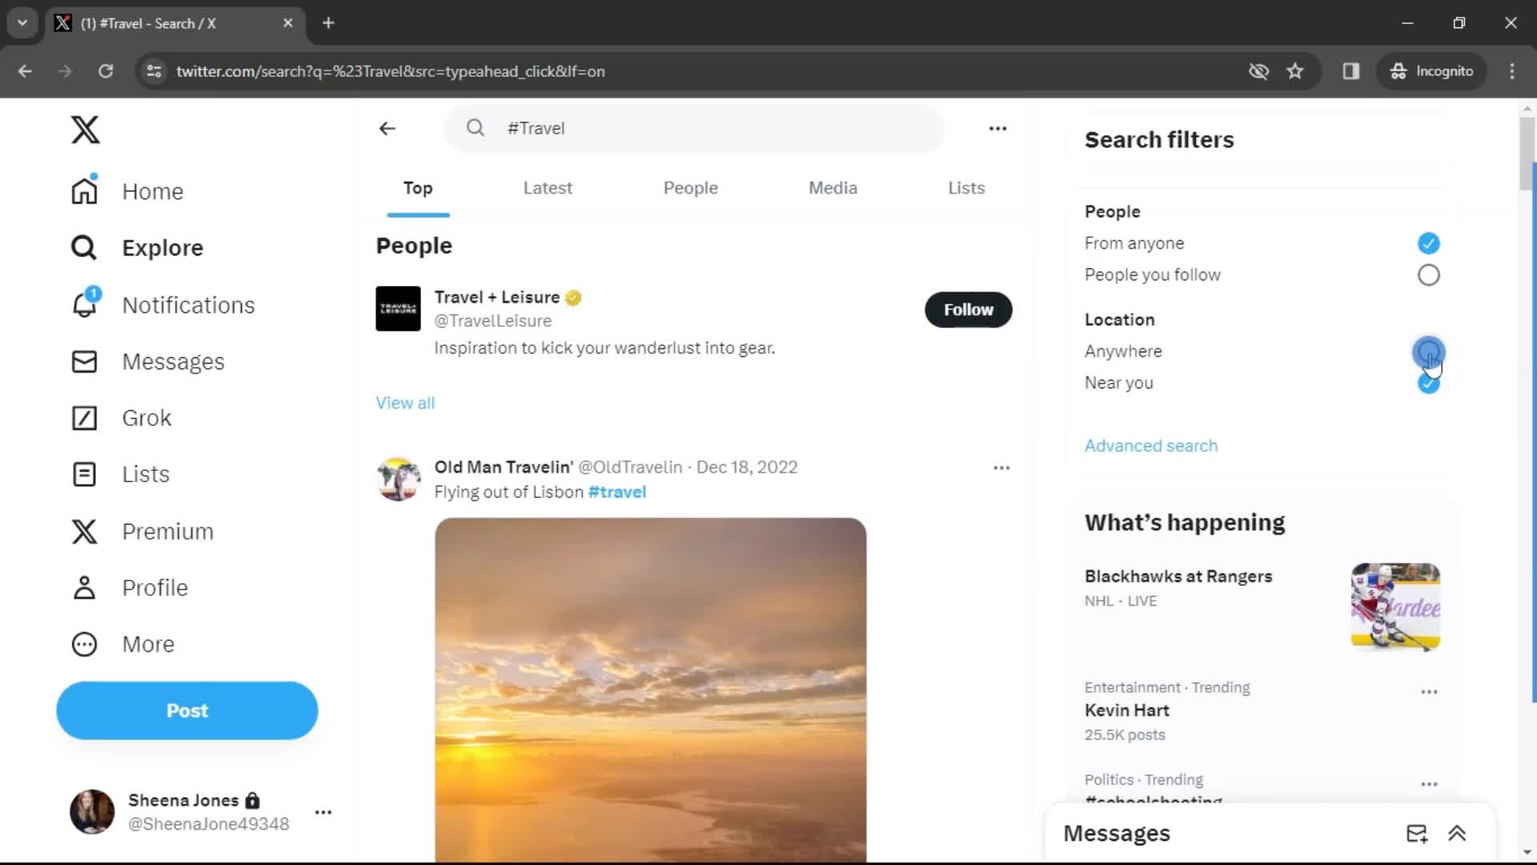Click the X (Twitter) home icon
The height and width of the screenshot is (865, 1537).
pyautogui.click(x=86, y=129)
